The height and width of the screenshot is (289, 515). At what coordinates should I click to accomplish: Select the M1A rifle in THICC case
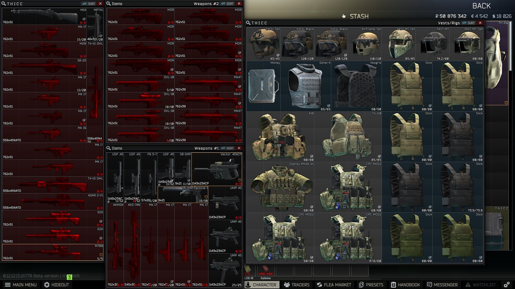pyautogui.click(x=45, y=16)
